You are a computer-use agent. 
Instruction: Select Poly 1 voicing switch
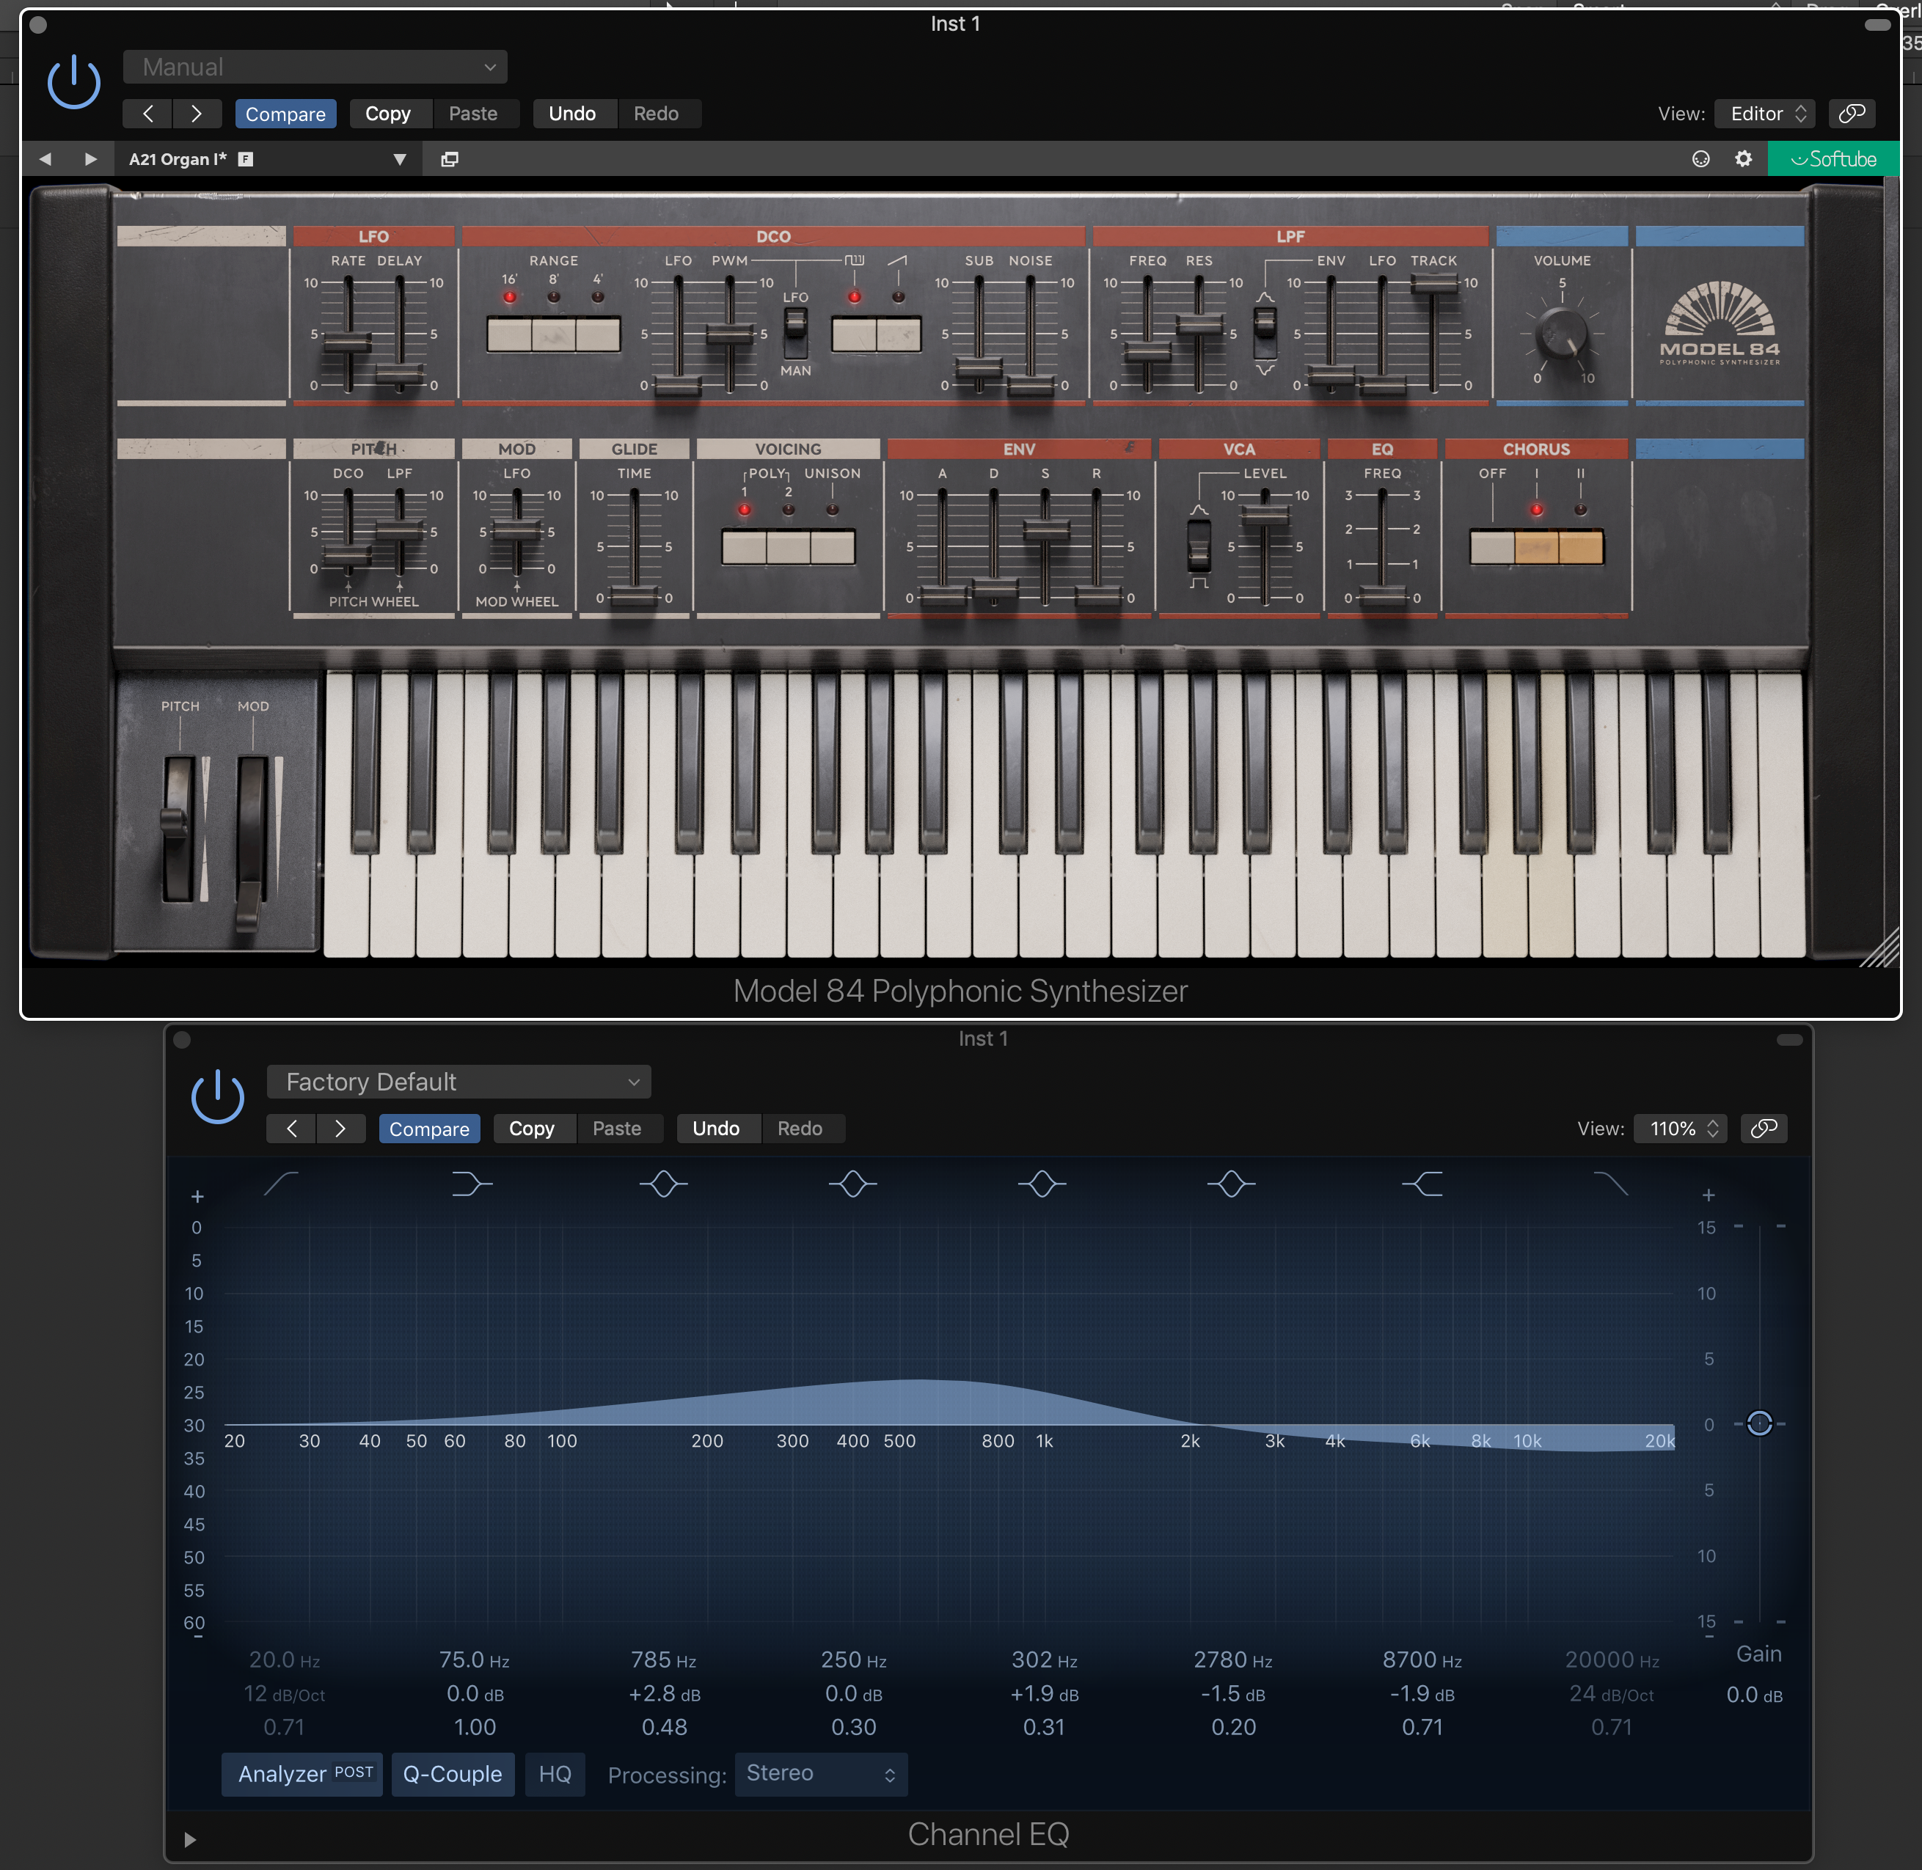(x=744, y=547)
